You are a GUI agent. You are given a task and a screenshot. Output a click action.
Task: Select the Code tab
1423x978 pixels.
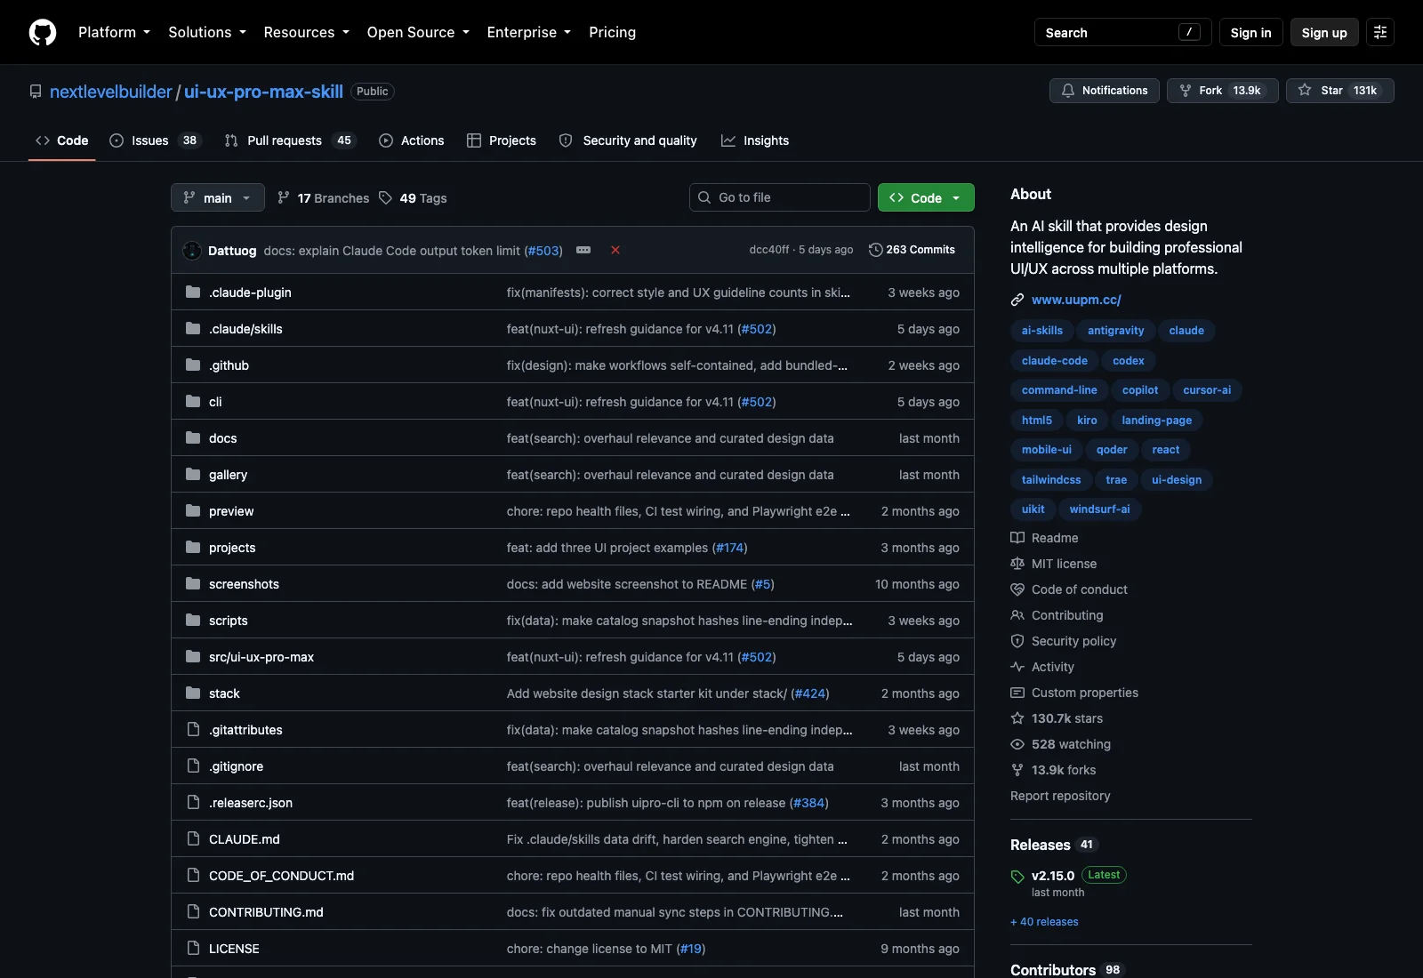(x=62, y=140)
